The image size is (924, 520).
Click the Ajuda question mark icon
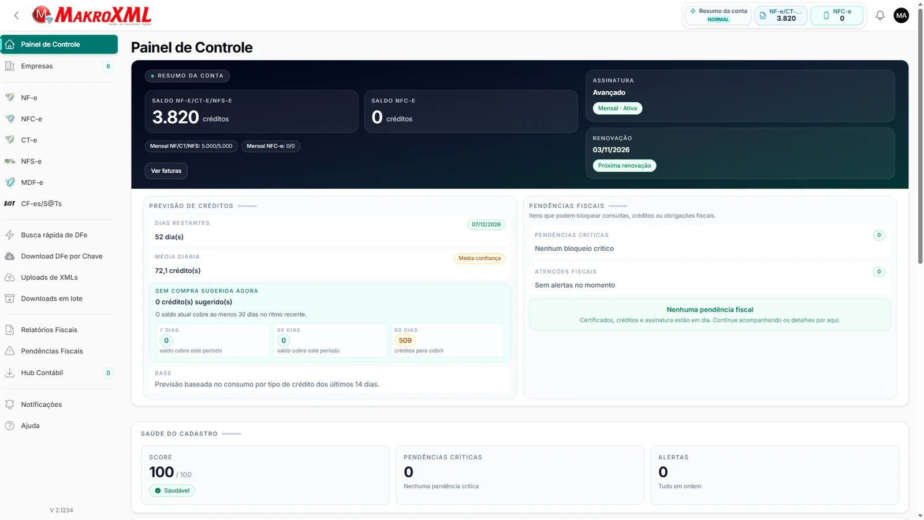tap(10, 426)
